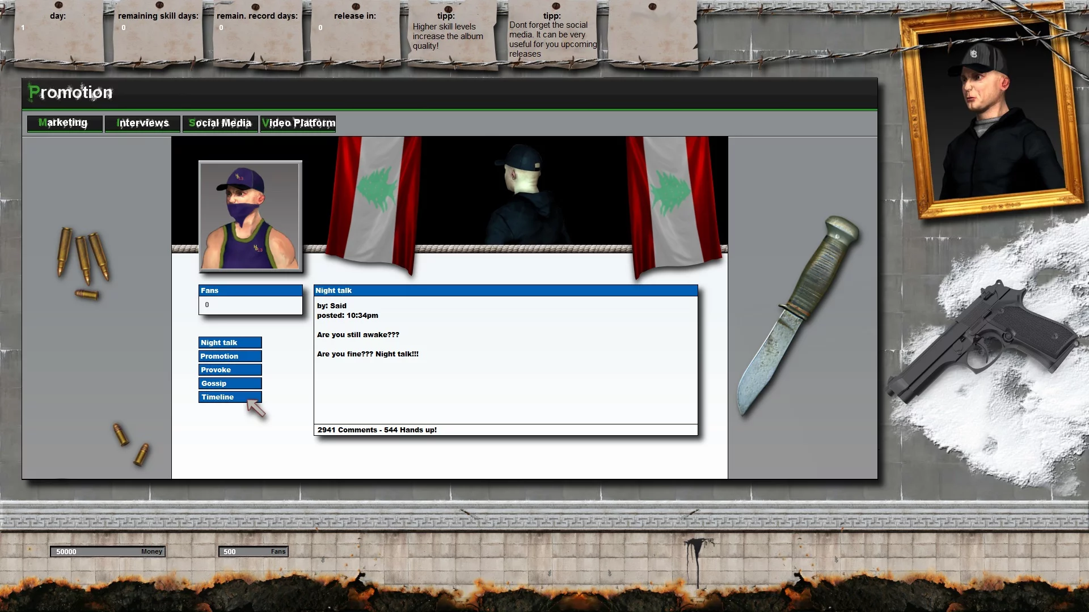Click the 'Are you fine??? Night talk!!!' line
The height and width of the screenshot is (612, 1089).
click(368, 354)
